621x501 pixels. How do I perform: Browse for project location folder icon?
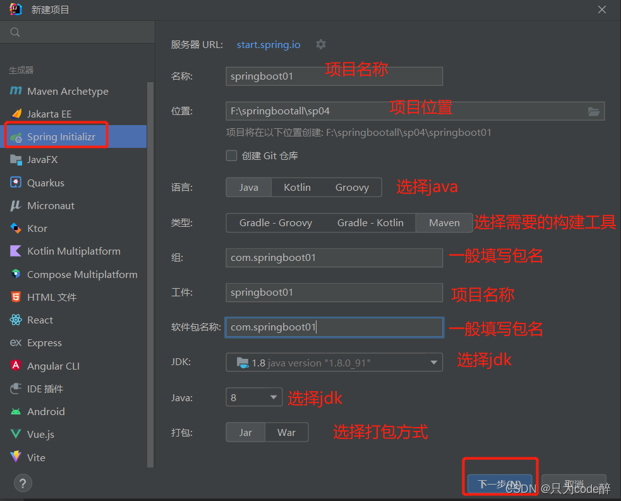[x=593, y=112]
